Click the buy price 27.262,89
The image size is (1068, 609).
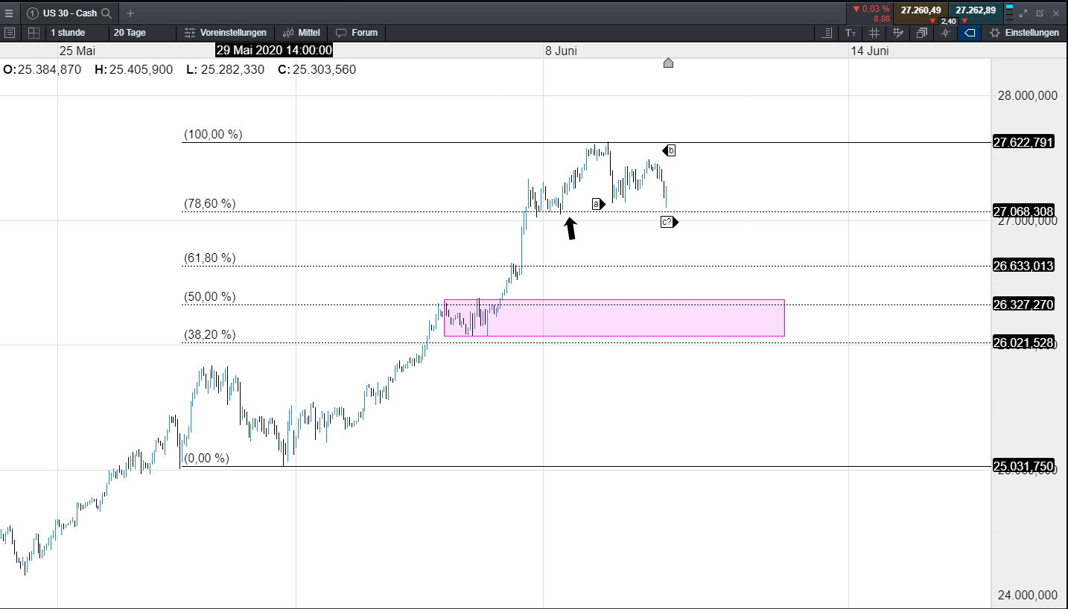coord(976,10)
